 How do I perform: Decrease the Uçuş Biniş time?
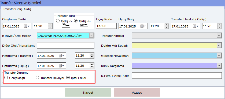[x=167, y=27]
